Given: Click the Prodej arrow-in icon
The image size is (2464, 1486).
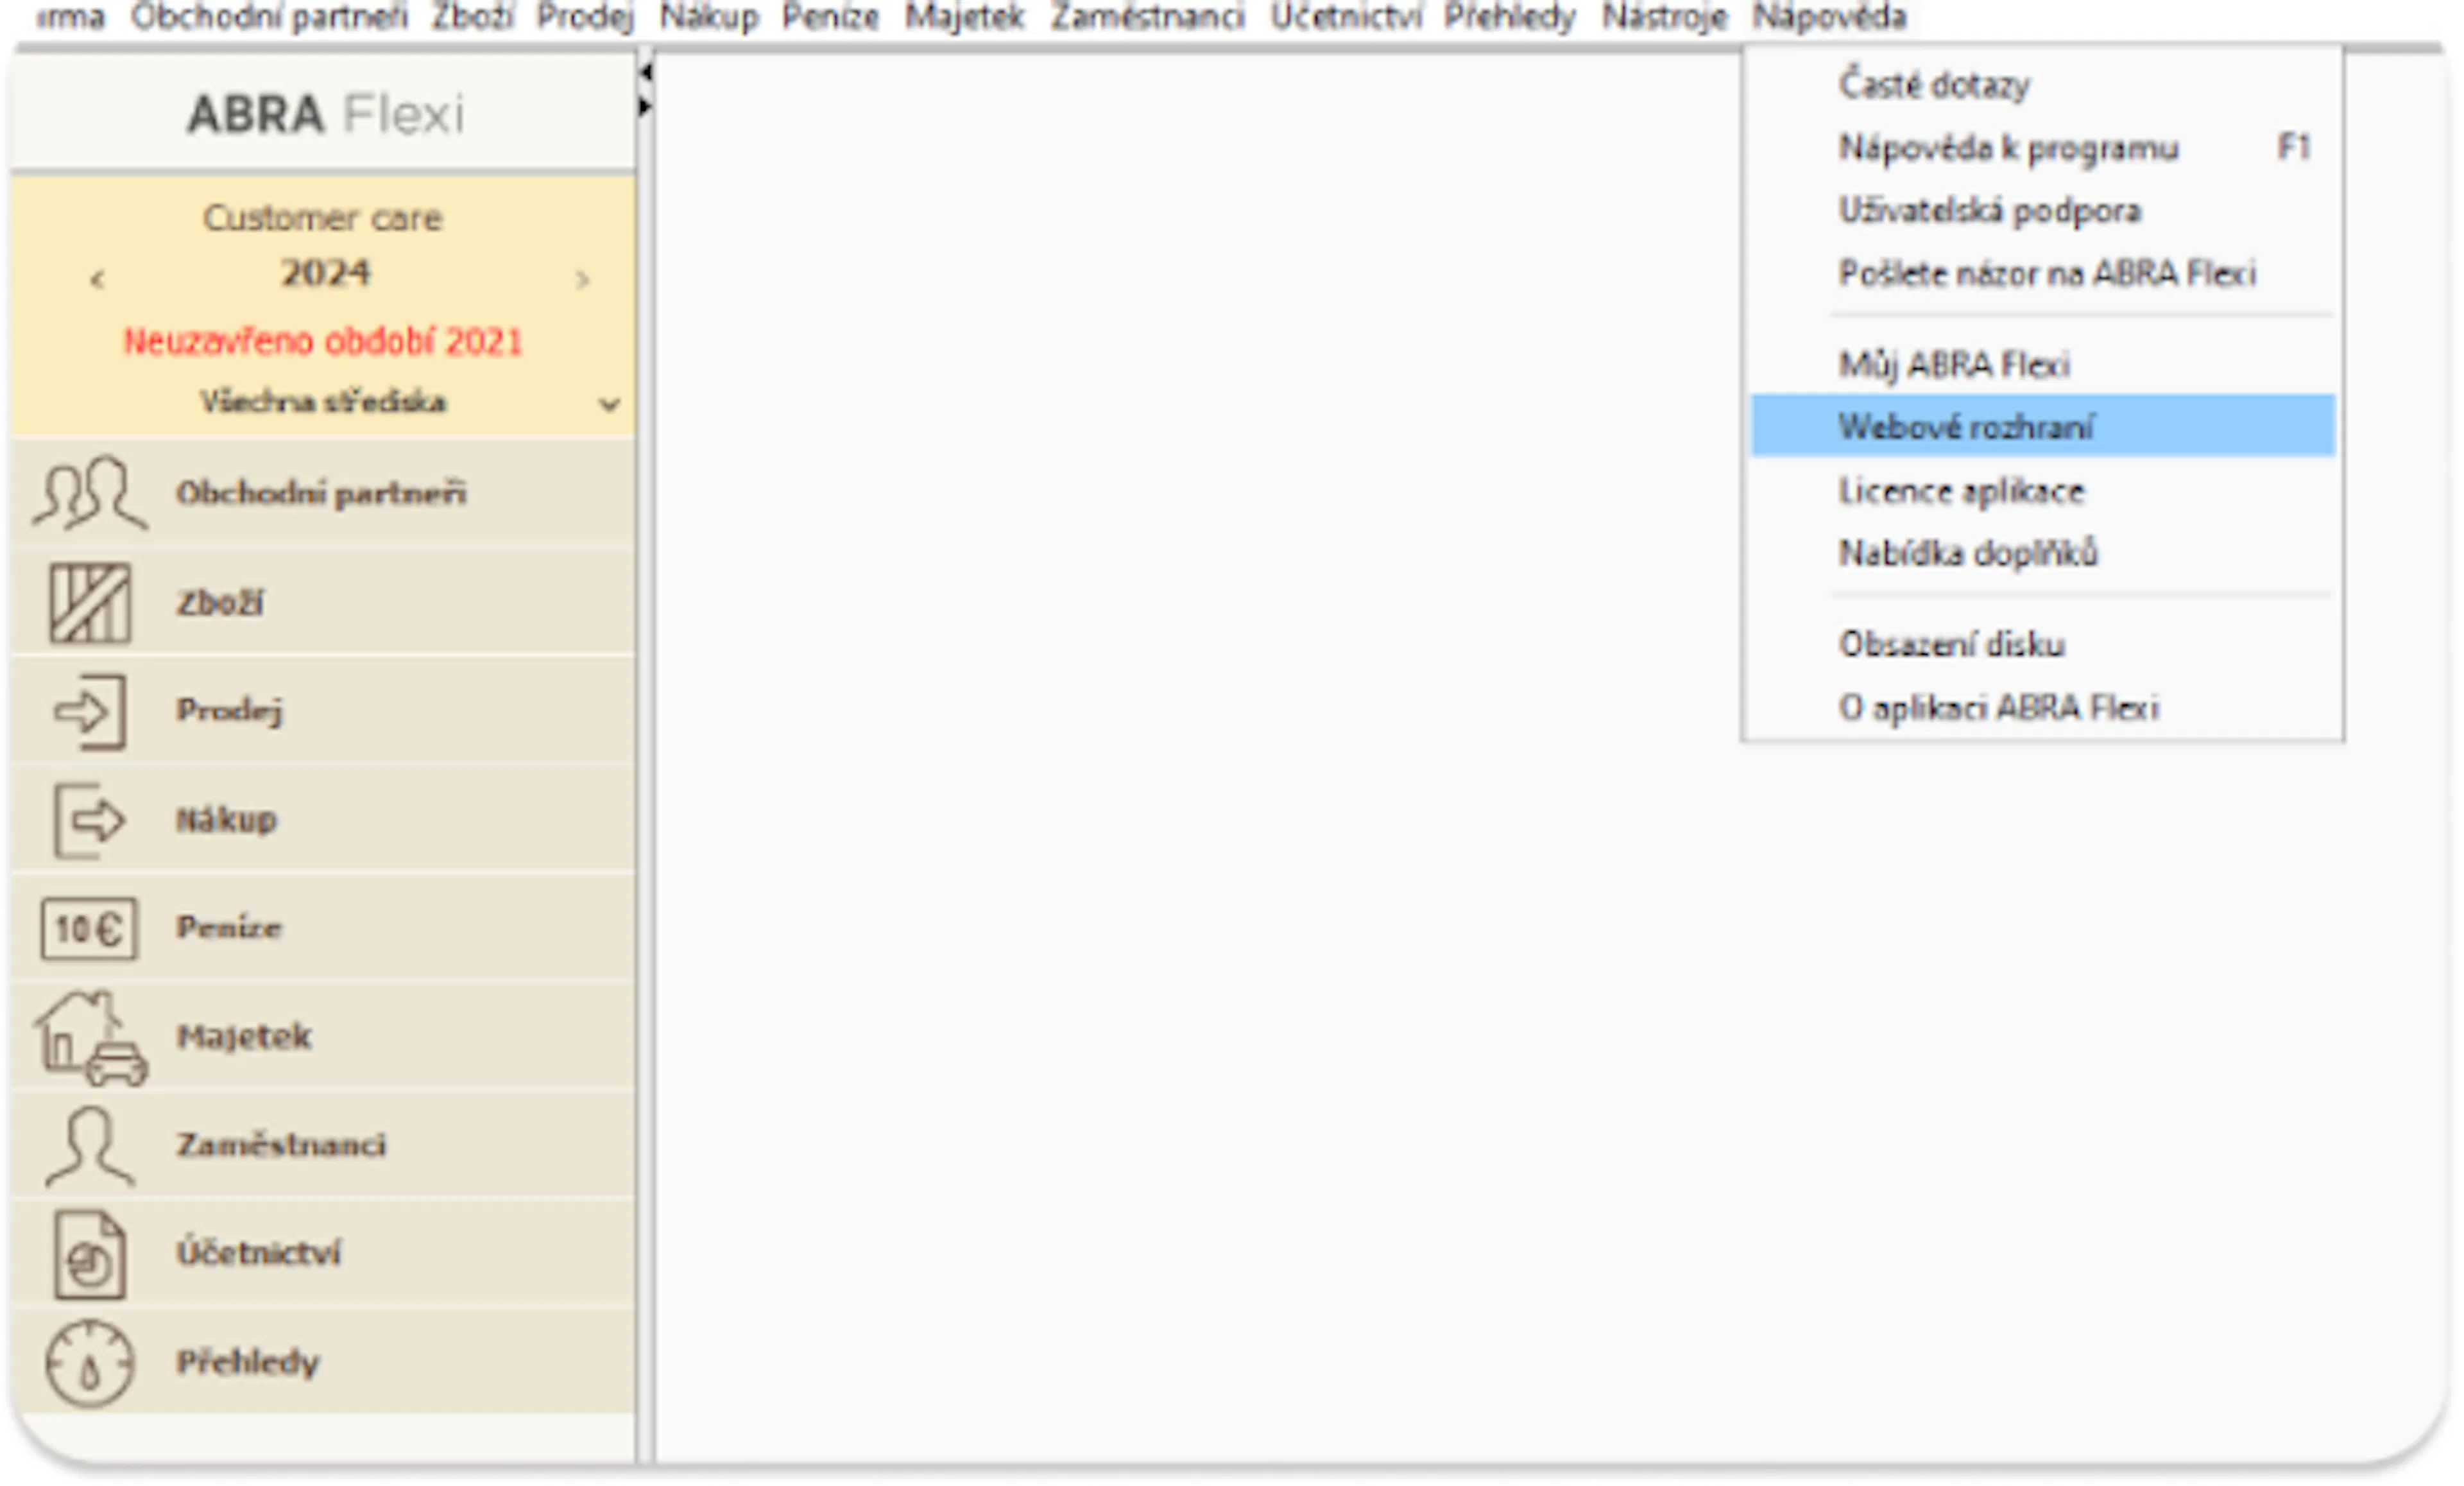Looking at the screenshot, I should coord(91,711).
